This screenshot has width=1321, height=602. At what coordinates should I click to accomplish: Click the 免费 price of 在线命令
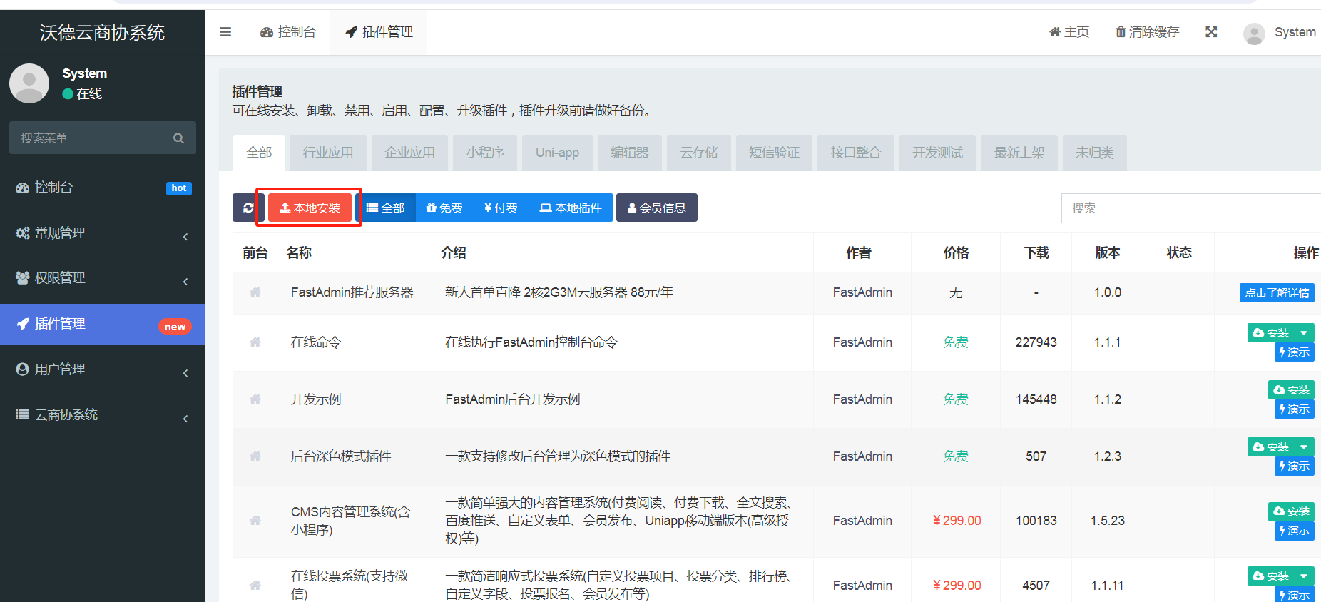956,342
